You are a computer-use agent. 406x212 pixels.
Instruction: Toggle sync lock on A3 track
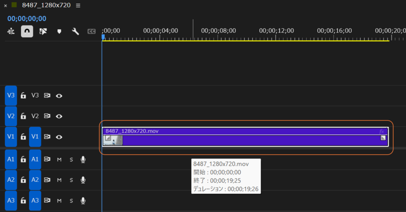(x=47, y=200)
